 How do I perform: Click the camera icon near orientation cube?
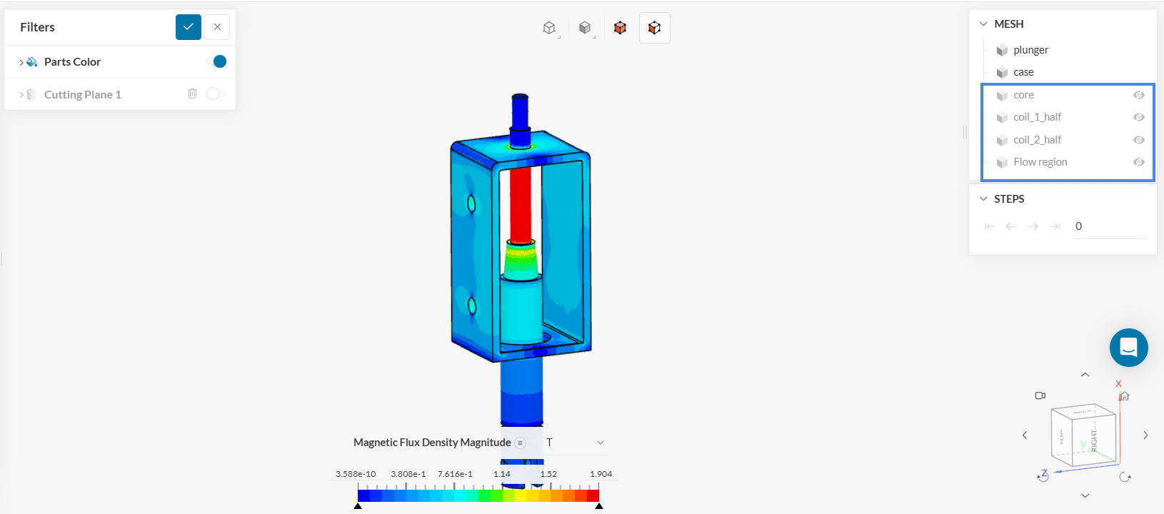(x=1040, y=395)
